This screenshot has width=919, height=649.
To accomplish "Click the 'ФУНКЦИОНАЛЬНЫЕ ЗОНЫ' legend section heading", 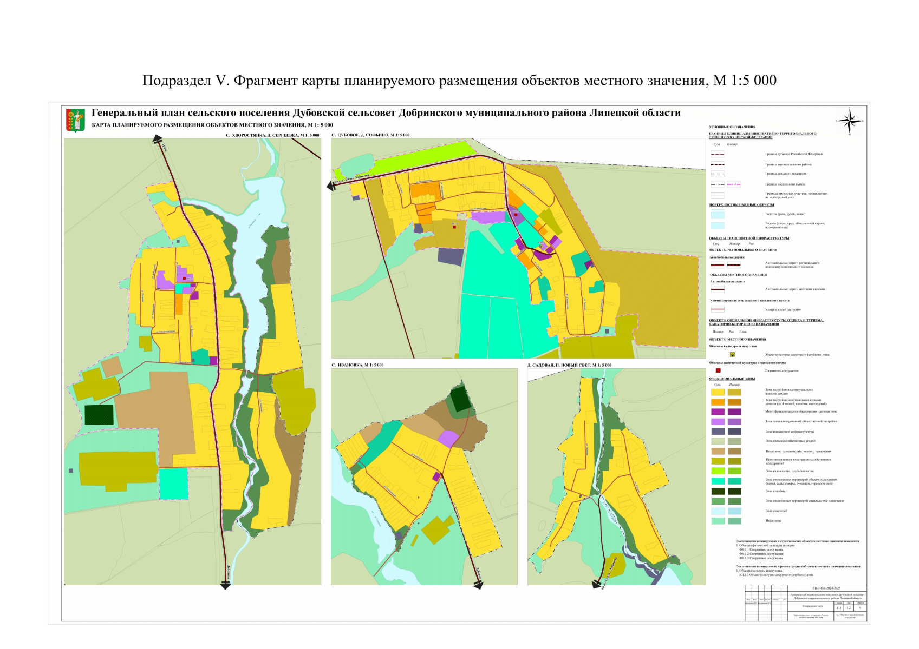I will (732, 379).
